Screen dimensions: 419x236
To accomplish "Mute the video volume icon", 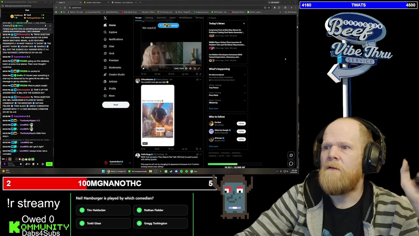I will click(x=186, y=69).
